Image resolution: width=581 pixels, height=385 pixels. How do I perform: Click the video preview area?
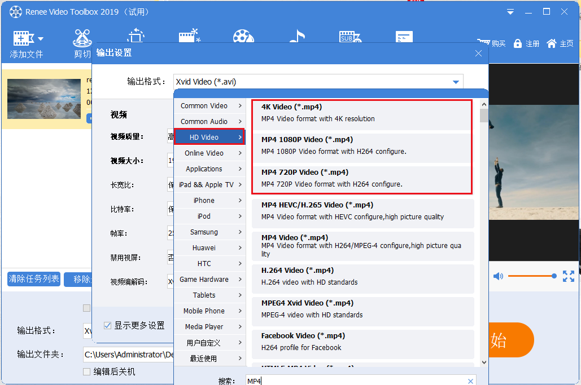[534, 163]
